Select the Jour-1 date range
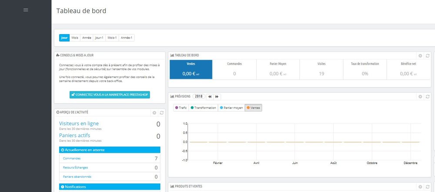The height and width of the screenshot is (192, 435). pyautogui.click(x=99, y=38)
